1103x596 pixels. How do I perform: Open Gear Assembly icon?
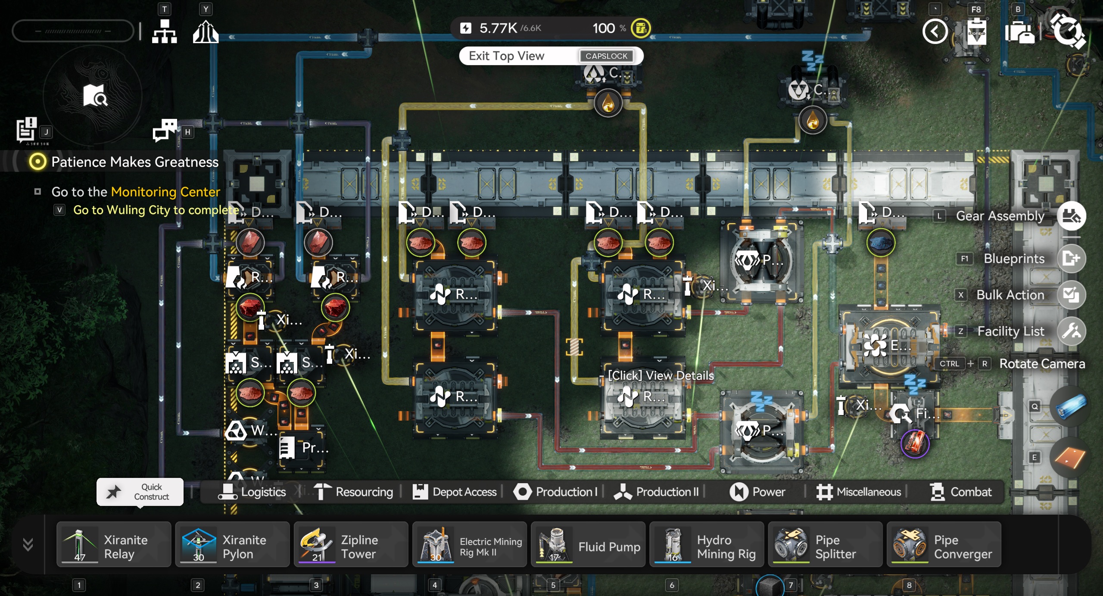point(1071,216)
